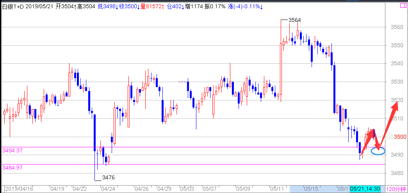
Task: Click 3550 on the price axis
Action: click(x=397, y=45)
